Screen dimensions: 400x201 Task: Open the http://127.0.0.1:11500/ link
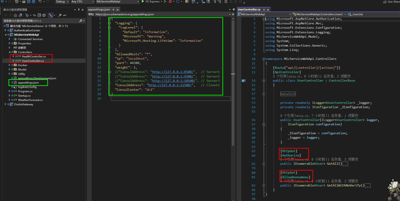[170, 85]
